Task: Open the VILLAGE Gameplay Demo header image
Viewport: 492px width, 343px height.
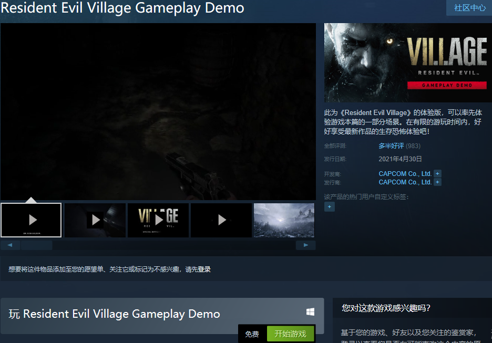Action: [x=408, y=63]
